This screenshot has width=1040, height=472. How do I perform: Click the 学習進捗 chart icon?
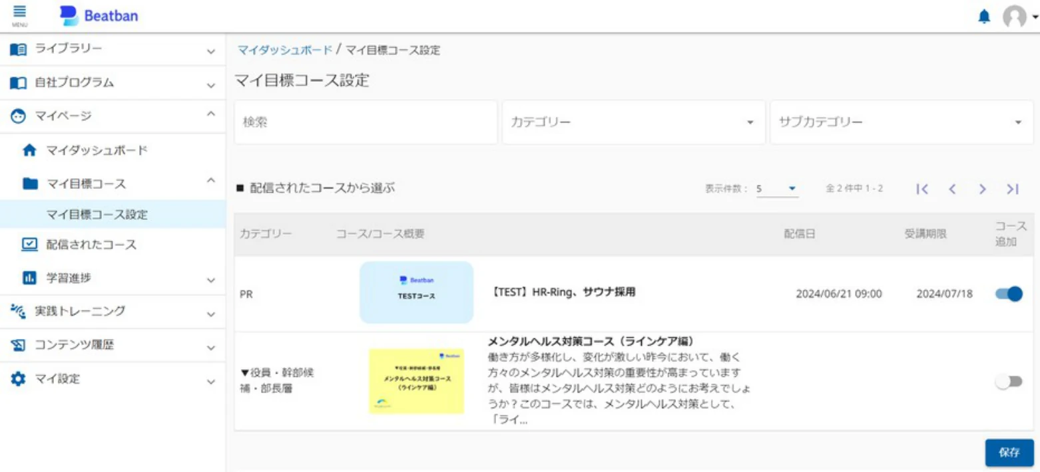click(x=30, y=278)
